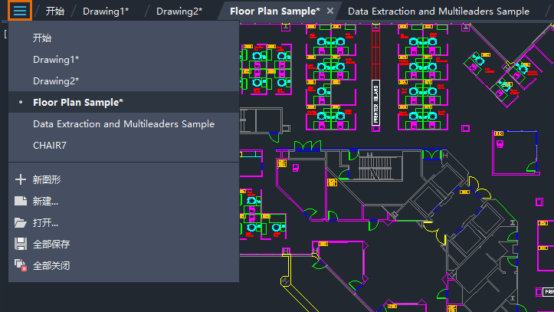The width and height of the screenshot is (554, 312).
Task: Choose Drawing1* from the dropdown list
Action: click(56, 59)
